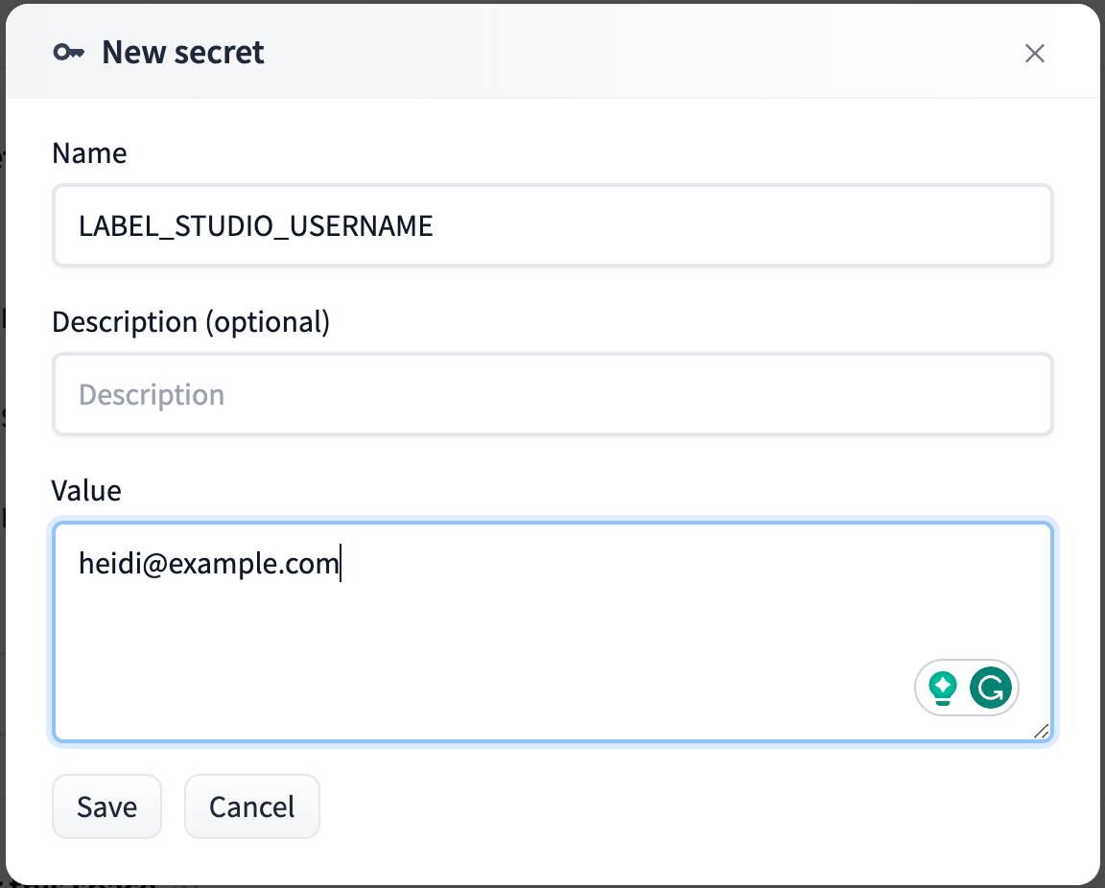Click the 'New secret' dialog title
Screen dimensions: 1105x888
point(183,53)
